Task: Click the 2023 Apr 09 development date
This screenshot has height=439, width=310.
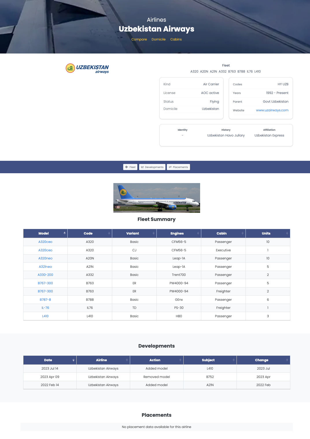Action: click(x=50, y=377)
